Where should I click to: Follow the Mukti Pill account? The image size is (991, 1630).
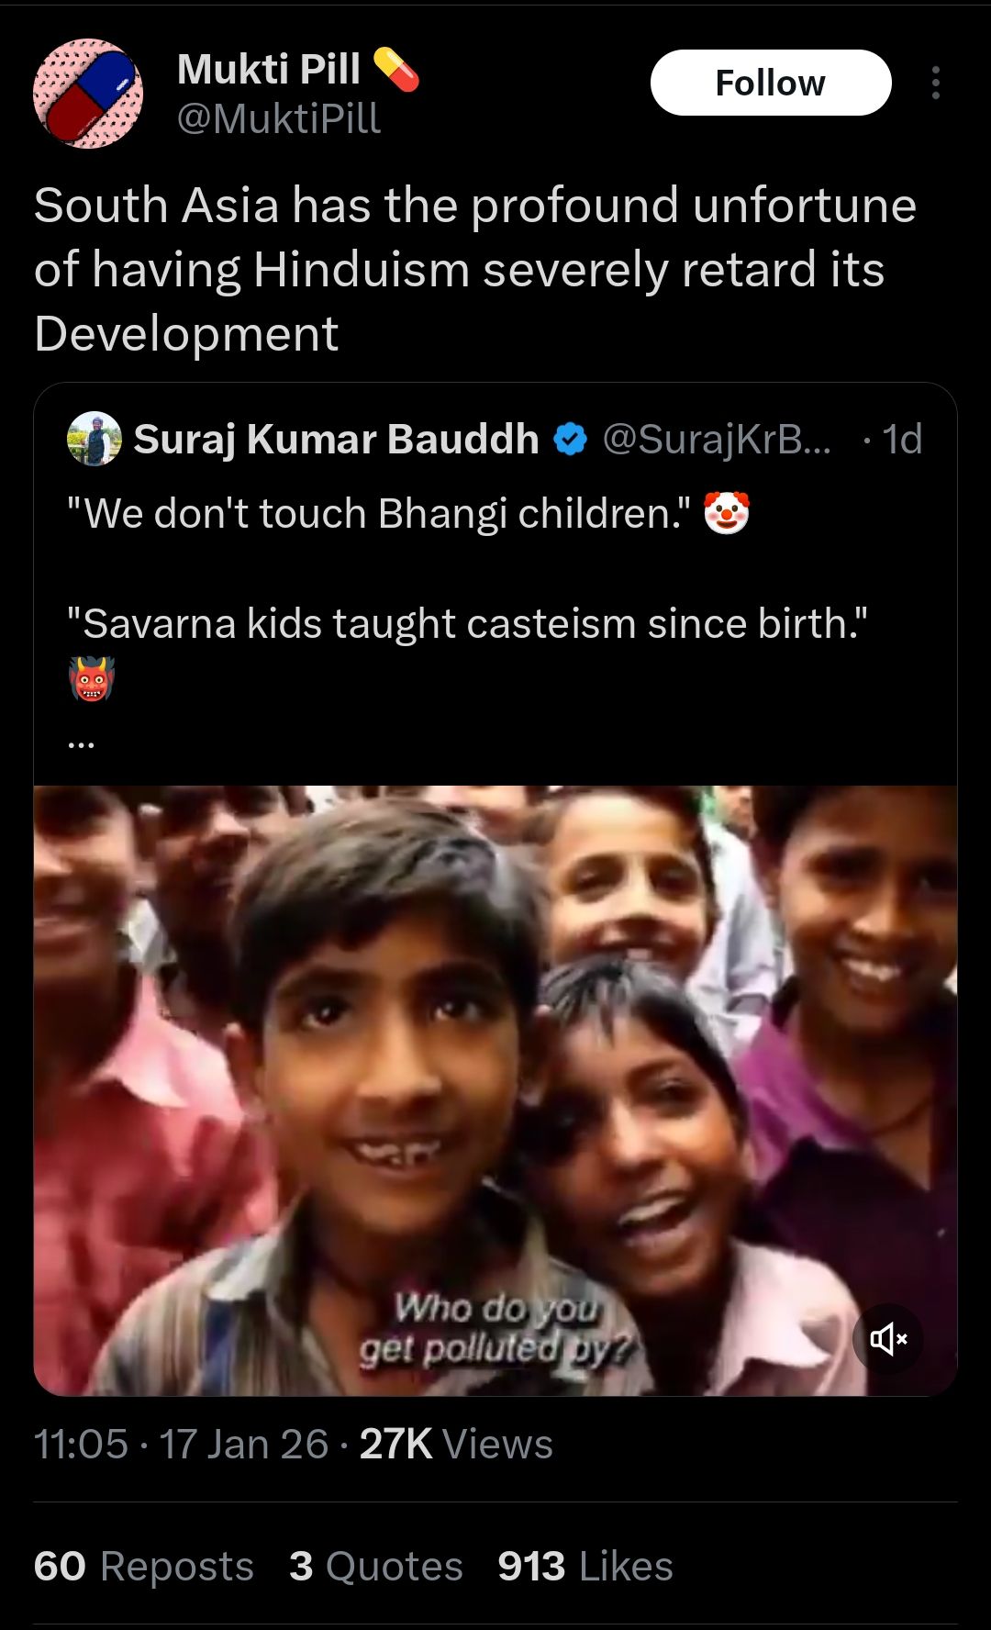coord(771,83)
